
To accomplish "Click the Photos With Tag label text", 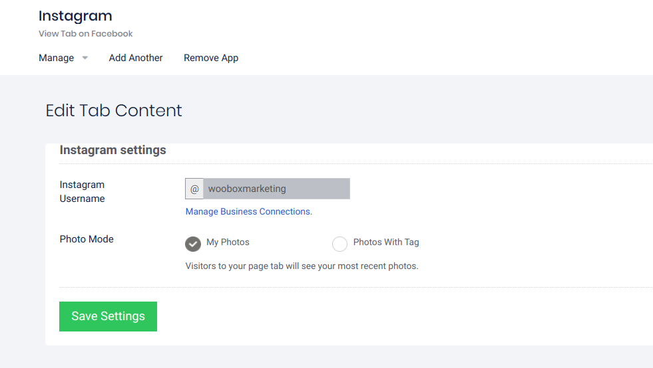I will [386, 242].
